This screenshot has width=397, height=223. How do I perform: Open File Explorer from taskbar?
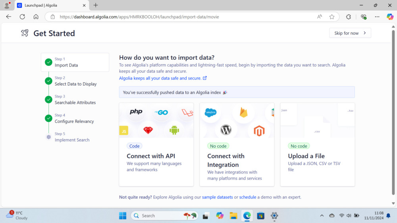[x=233, y=216]
